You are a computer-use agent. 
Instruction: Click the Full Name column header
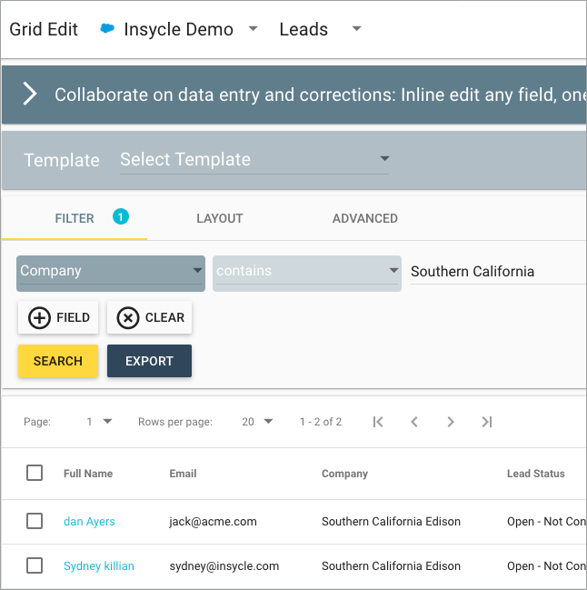pos(88,474)
